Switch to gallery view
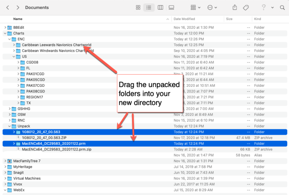 [172, 8]
